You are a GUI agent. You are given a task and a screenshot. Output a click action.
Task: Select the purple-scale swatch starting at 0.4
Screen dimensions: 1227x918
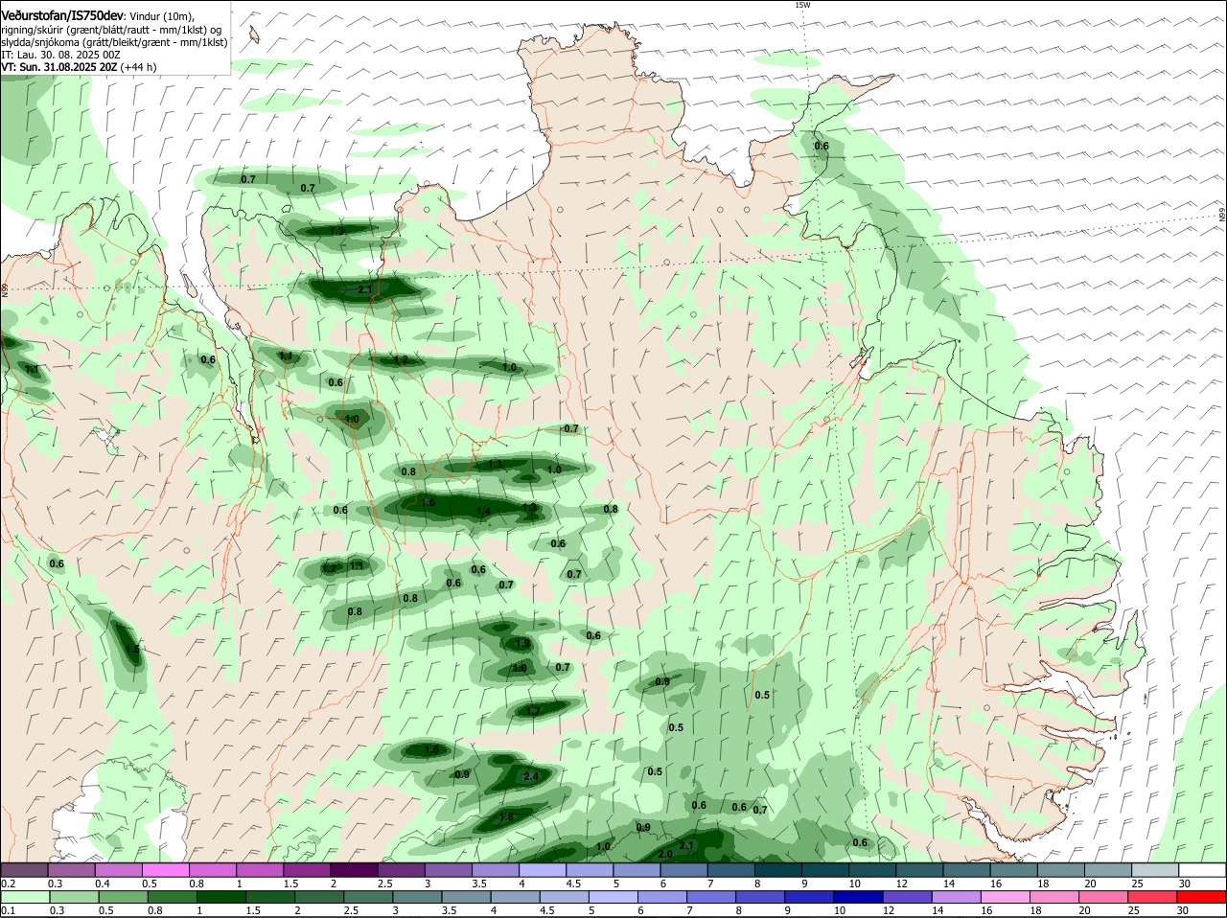(x=118, y=870)
